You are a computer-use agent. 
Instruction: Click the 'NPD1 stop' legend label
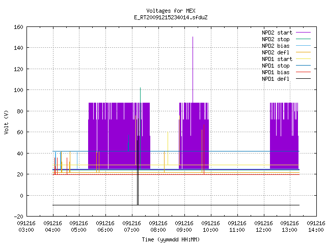tap(276, 66)
